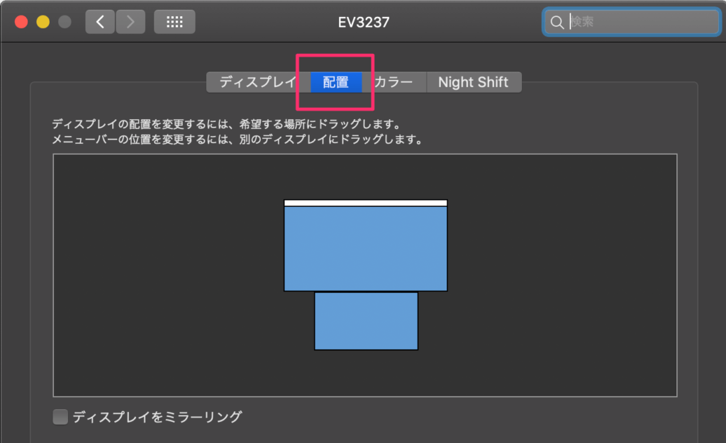
Task: Switch to the ディスプレイ tab
Action: pyautogui.click(x=257, y=82)
